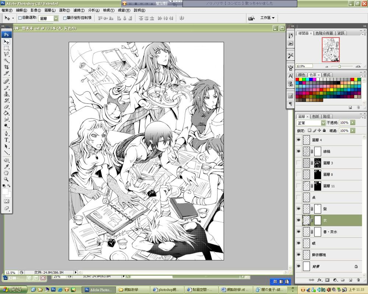
Task: Select the Hand tool
Action: pyautogui.click(x=6, y=173)
